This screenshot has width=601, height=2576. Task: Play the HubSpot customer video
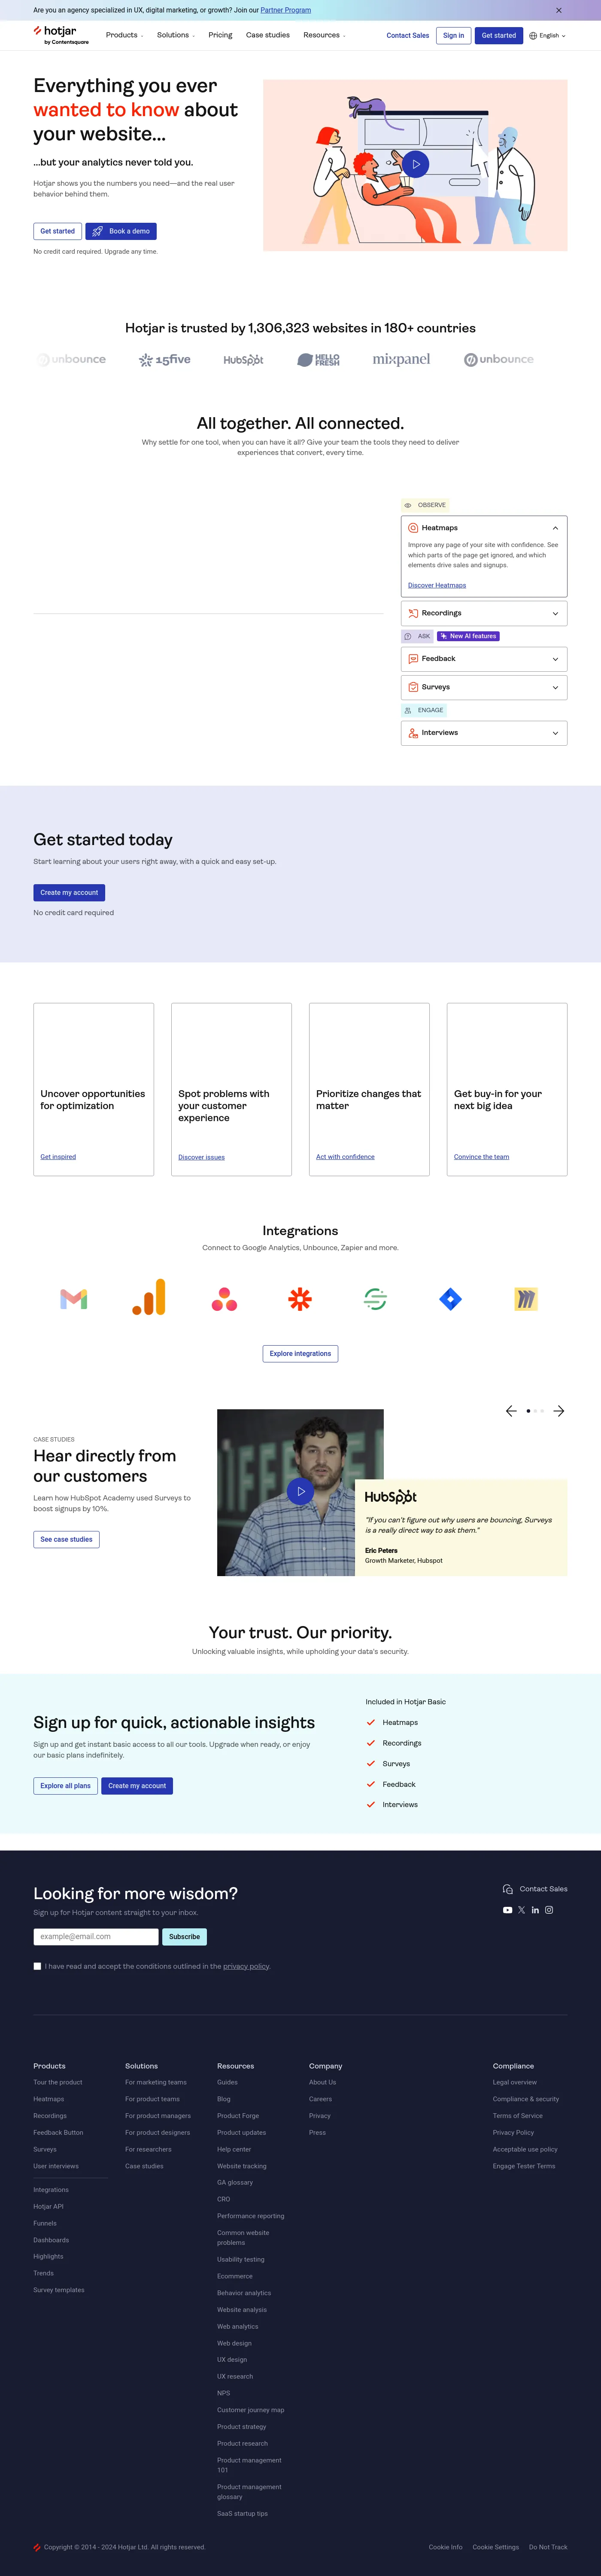(x=300, y=1491)
